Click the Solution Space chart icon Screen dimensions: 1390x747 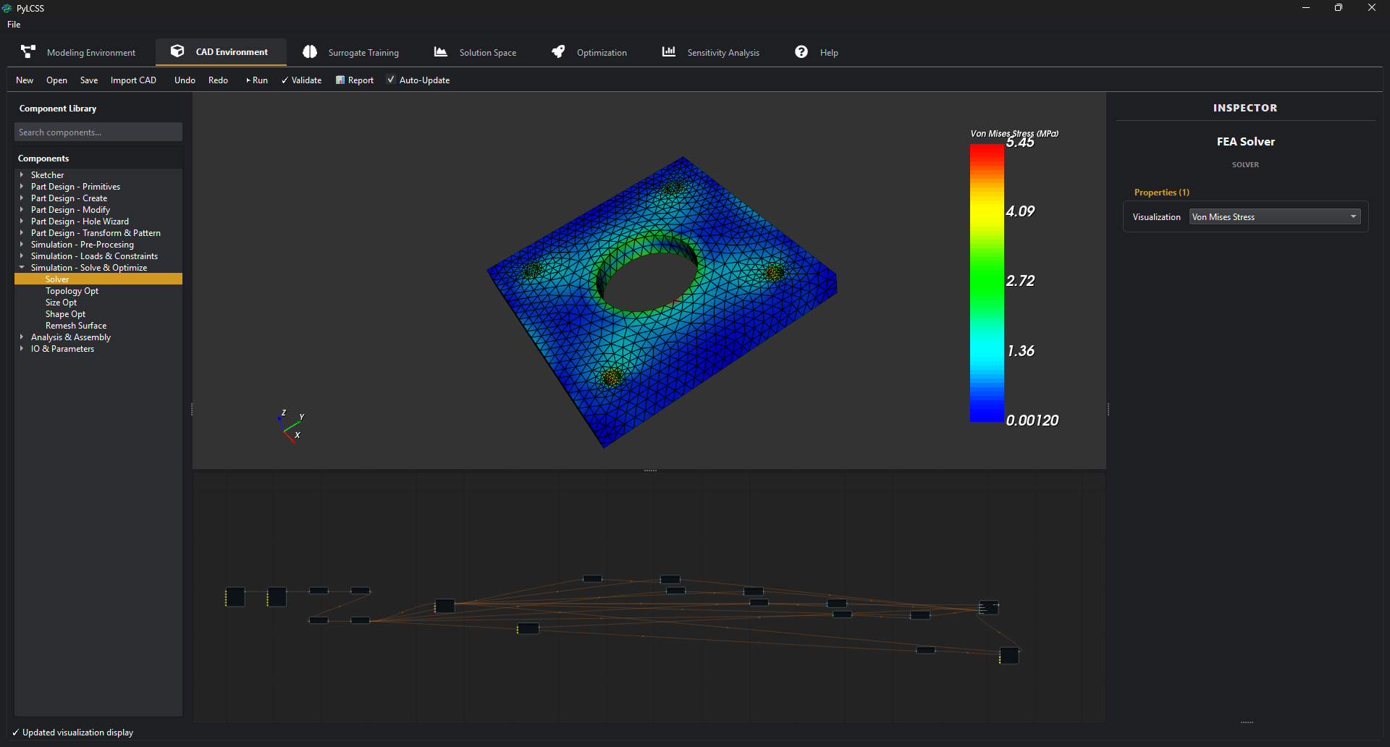(440, 52)
